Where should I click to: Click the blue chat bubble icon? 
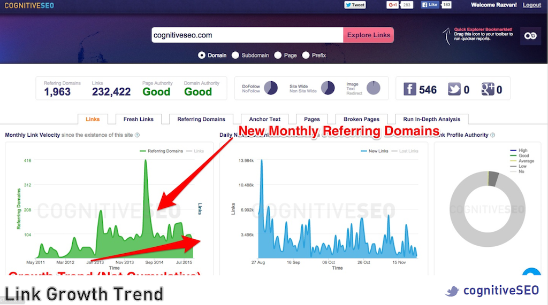pos(531,271)
